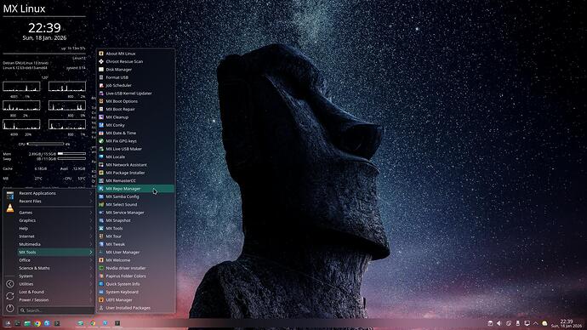Screen dimensions: 587x330
Task: Launch MX Tweak
Action: coord(135,244)
